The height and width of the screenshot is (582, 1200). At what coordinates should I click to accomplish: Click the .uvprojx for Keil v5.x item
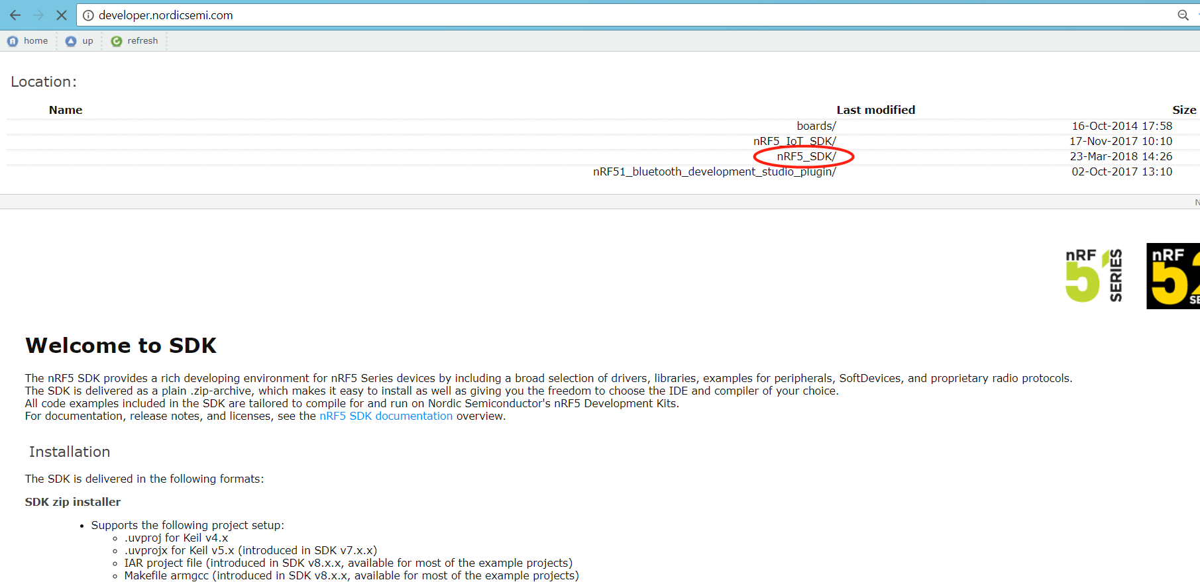pos(250,550)
